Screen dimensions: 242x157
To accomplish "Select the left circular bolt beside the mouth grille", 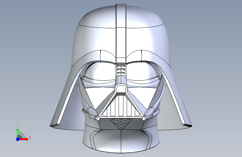I will click(x=98, y=119).
